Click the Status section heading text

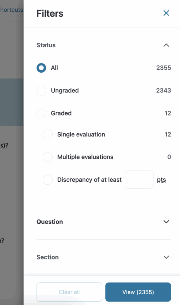tap(46, 45)
